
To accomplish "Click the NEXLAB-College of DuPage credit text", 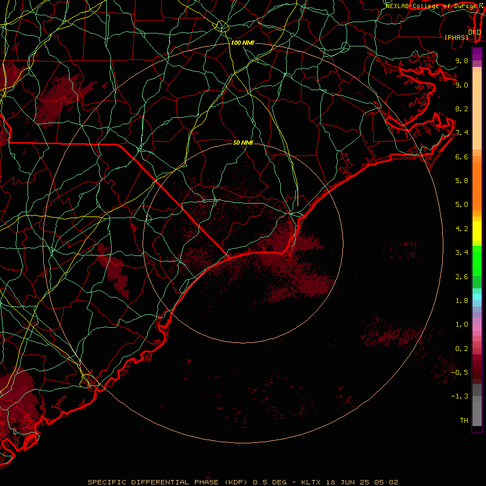I will tap(432, 6).
